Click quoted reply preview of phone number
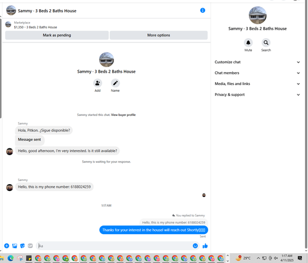The height and width of the screenshot is (263, 308). (174, 222)
